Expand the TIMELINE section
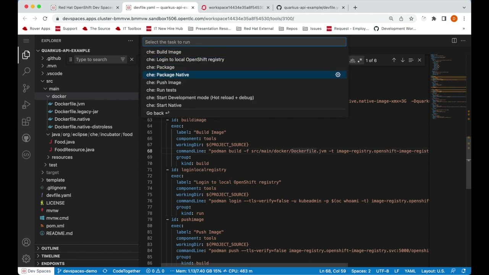This screenshot has width=489, height=275. pos(50,256)
